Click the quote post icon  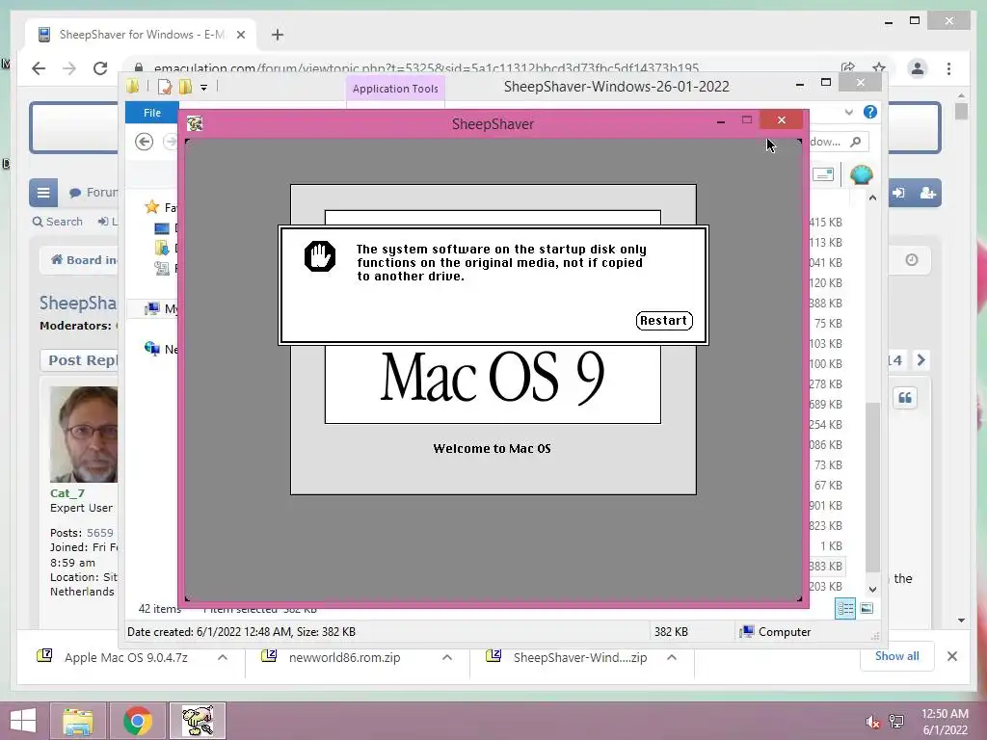pos(905,398)
